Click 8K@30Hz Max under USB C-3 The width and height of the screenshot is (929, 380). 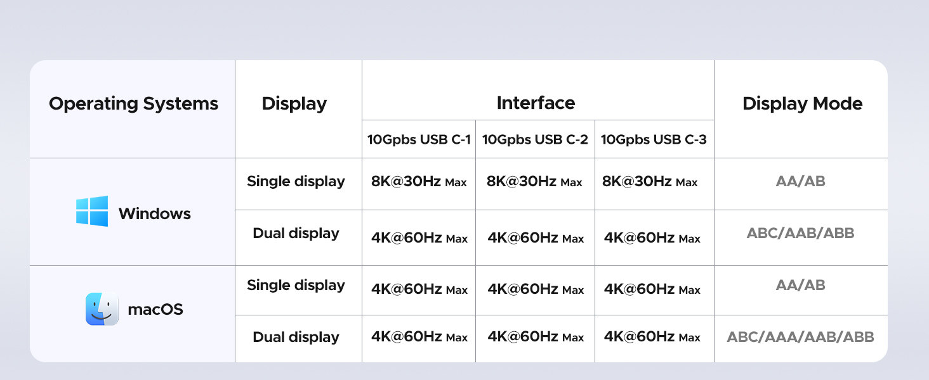tap(650, 182)
